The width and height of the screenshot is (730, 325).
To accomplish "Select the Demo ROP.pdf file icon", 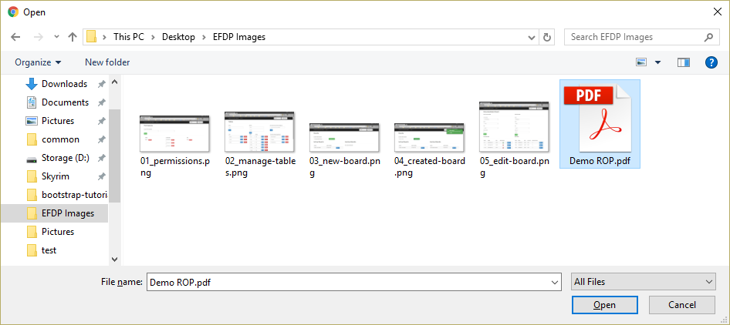I will pyautogui.click(x=599, y=117).
